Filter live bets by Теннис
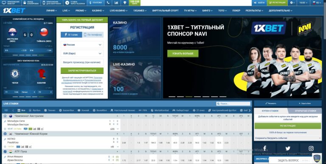The width and height of the screenshot is (326, 164). click(50, 110)
